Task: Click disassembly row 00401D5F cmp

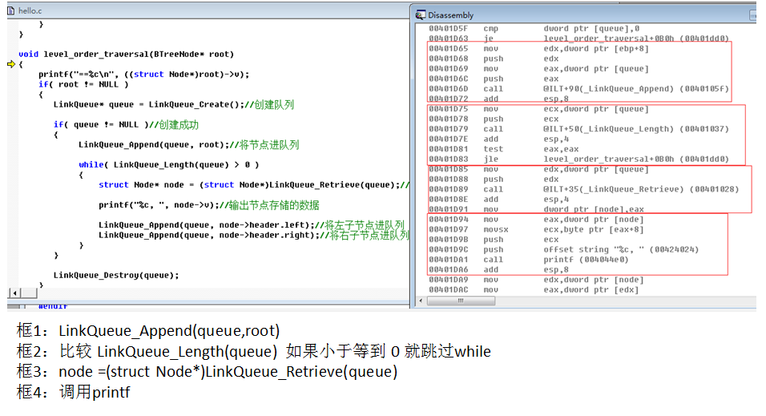Action: [534, 28]
